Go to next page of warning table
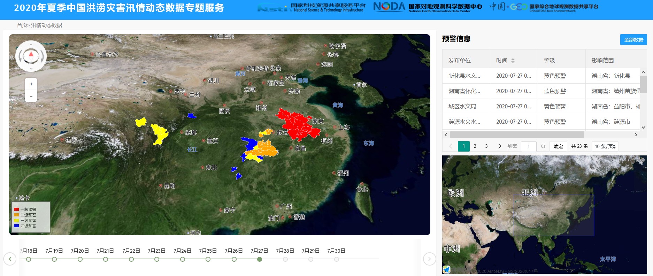Image resolution: width=653 pixels, height=276 pixels. (499, 146)
